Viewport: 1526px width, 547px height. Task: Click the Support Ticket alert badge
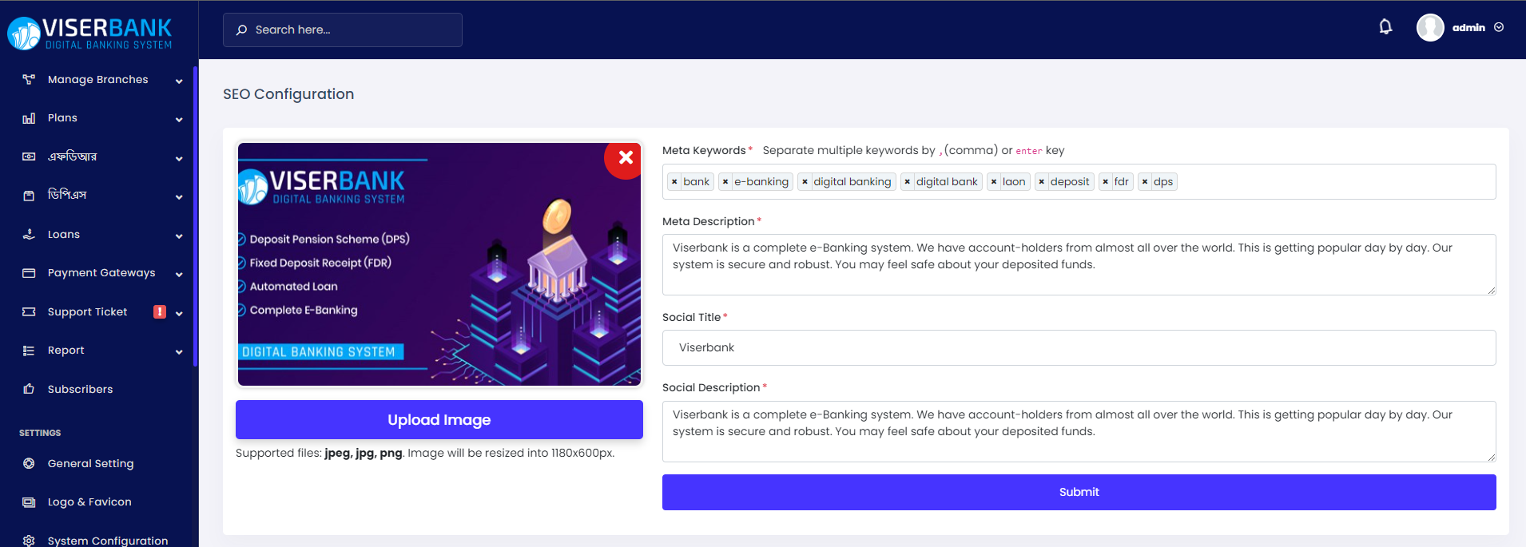tap(160, 312)
